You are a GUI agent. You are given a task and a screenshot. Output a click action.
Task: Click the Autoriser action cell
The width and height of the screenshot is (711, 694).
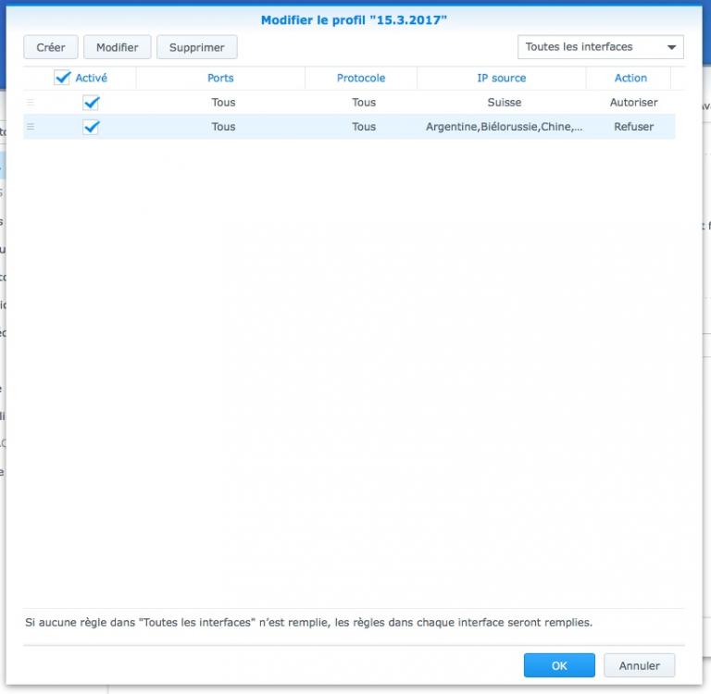633,103
